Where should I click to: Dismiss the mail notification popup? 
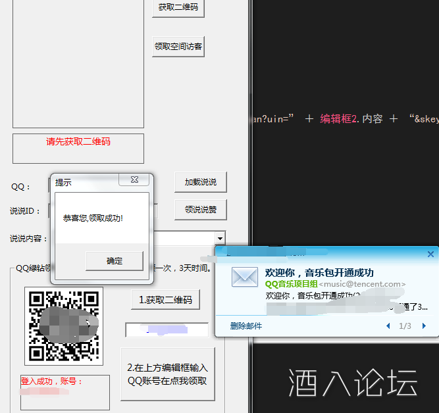[x=430, y=254]
